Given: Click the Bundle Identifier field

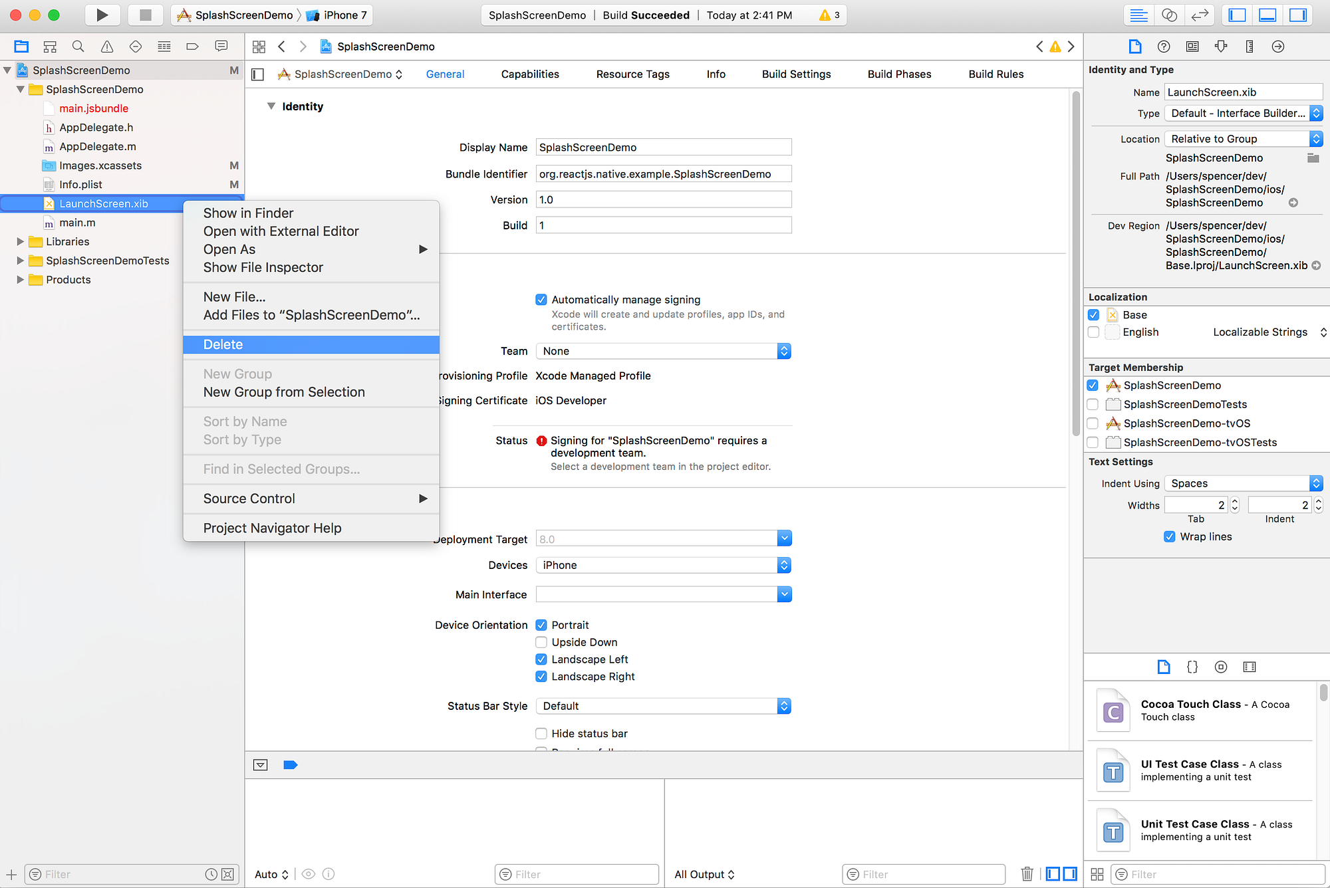Looking at the screenshot, I should pos(663,174).
